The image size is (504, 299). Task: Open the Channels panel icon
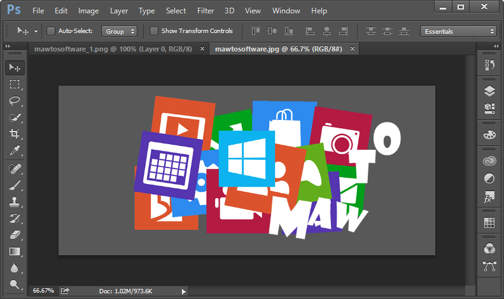[489, 249]
